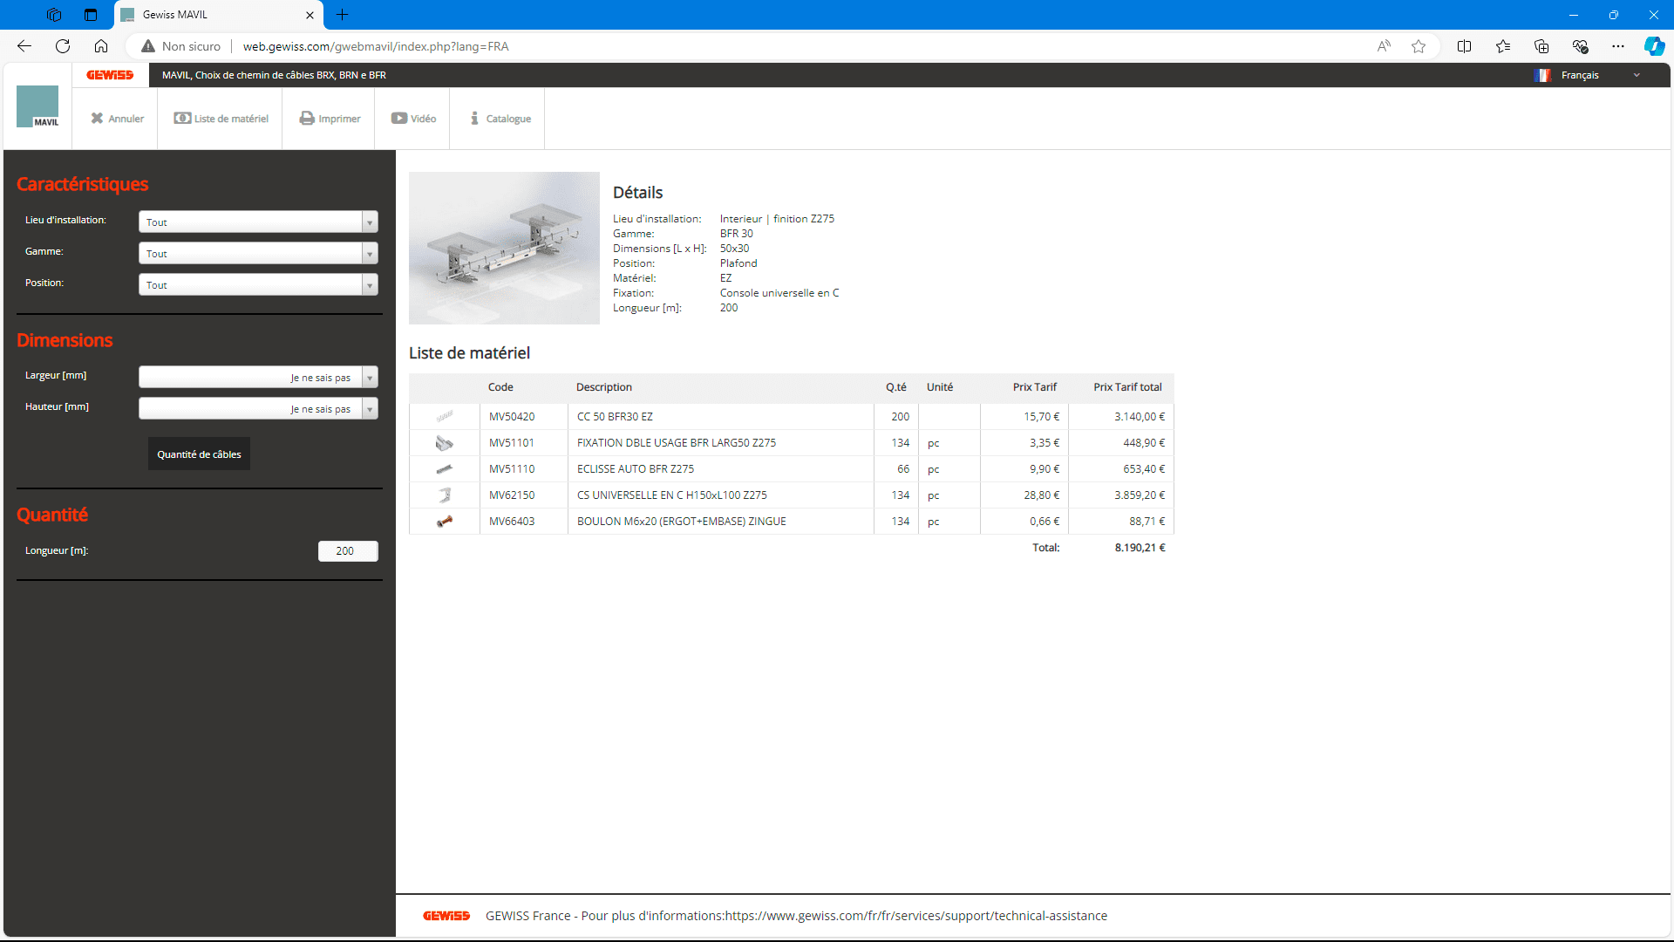The height and width of the screenshot is (942, 1674).
Task: Click description CC 50 BFR30 EZ
Action: click(615, 417)
